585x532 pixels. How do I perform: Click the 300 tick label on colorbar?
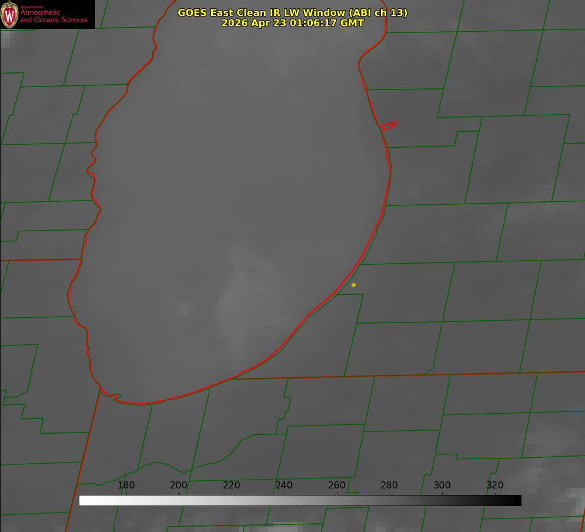coord(442,485)
